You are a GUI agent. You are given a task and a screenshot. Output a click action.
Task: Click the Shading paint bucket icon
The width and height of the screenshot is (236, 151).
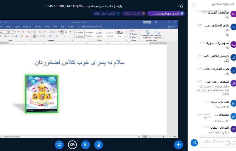click(57, 36)
